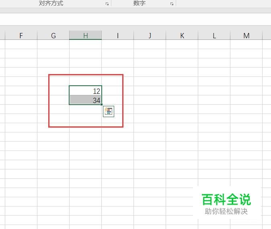Select column F header
The height and width of the screenshot is (229, 271).
coord(21,35)
